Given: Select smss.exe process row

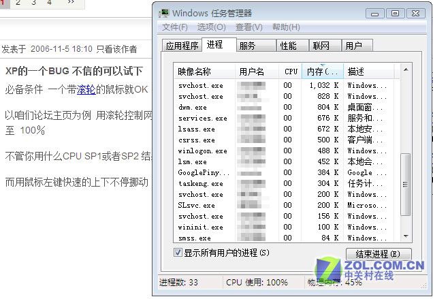Looking at the screenshot, I should click(x=287, y=238).
